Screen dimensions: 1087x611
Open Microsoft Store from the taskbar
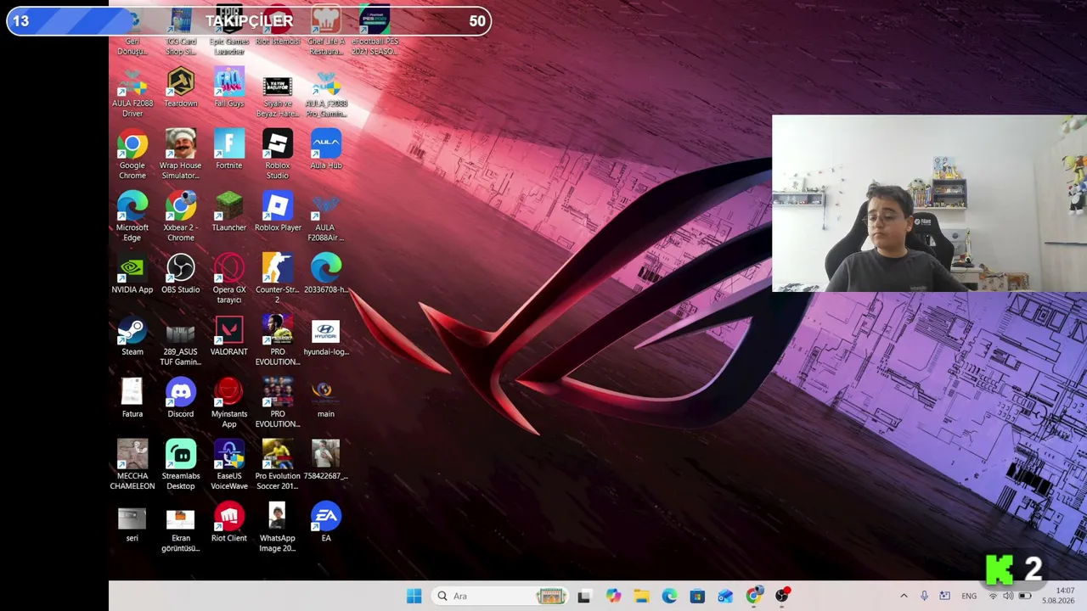(x=697, y=596)
